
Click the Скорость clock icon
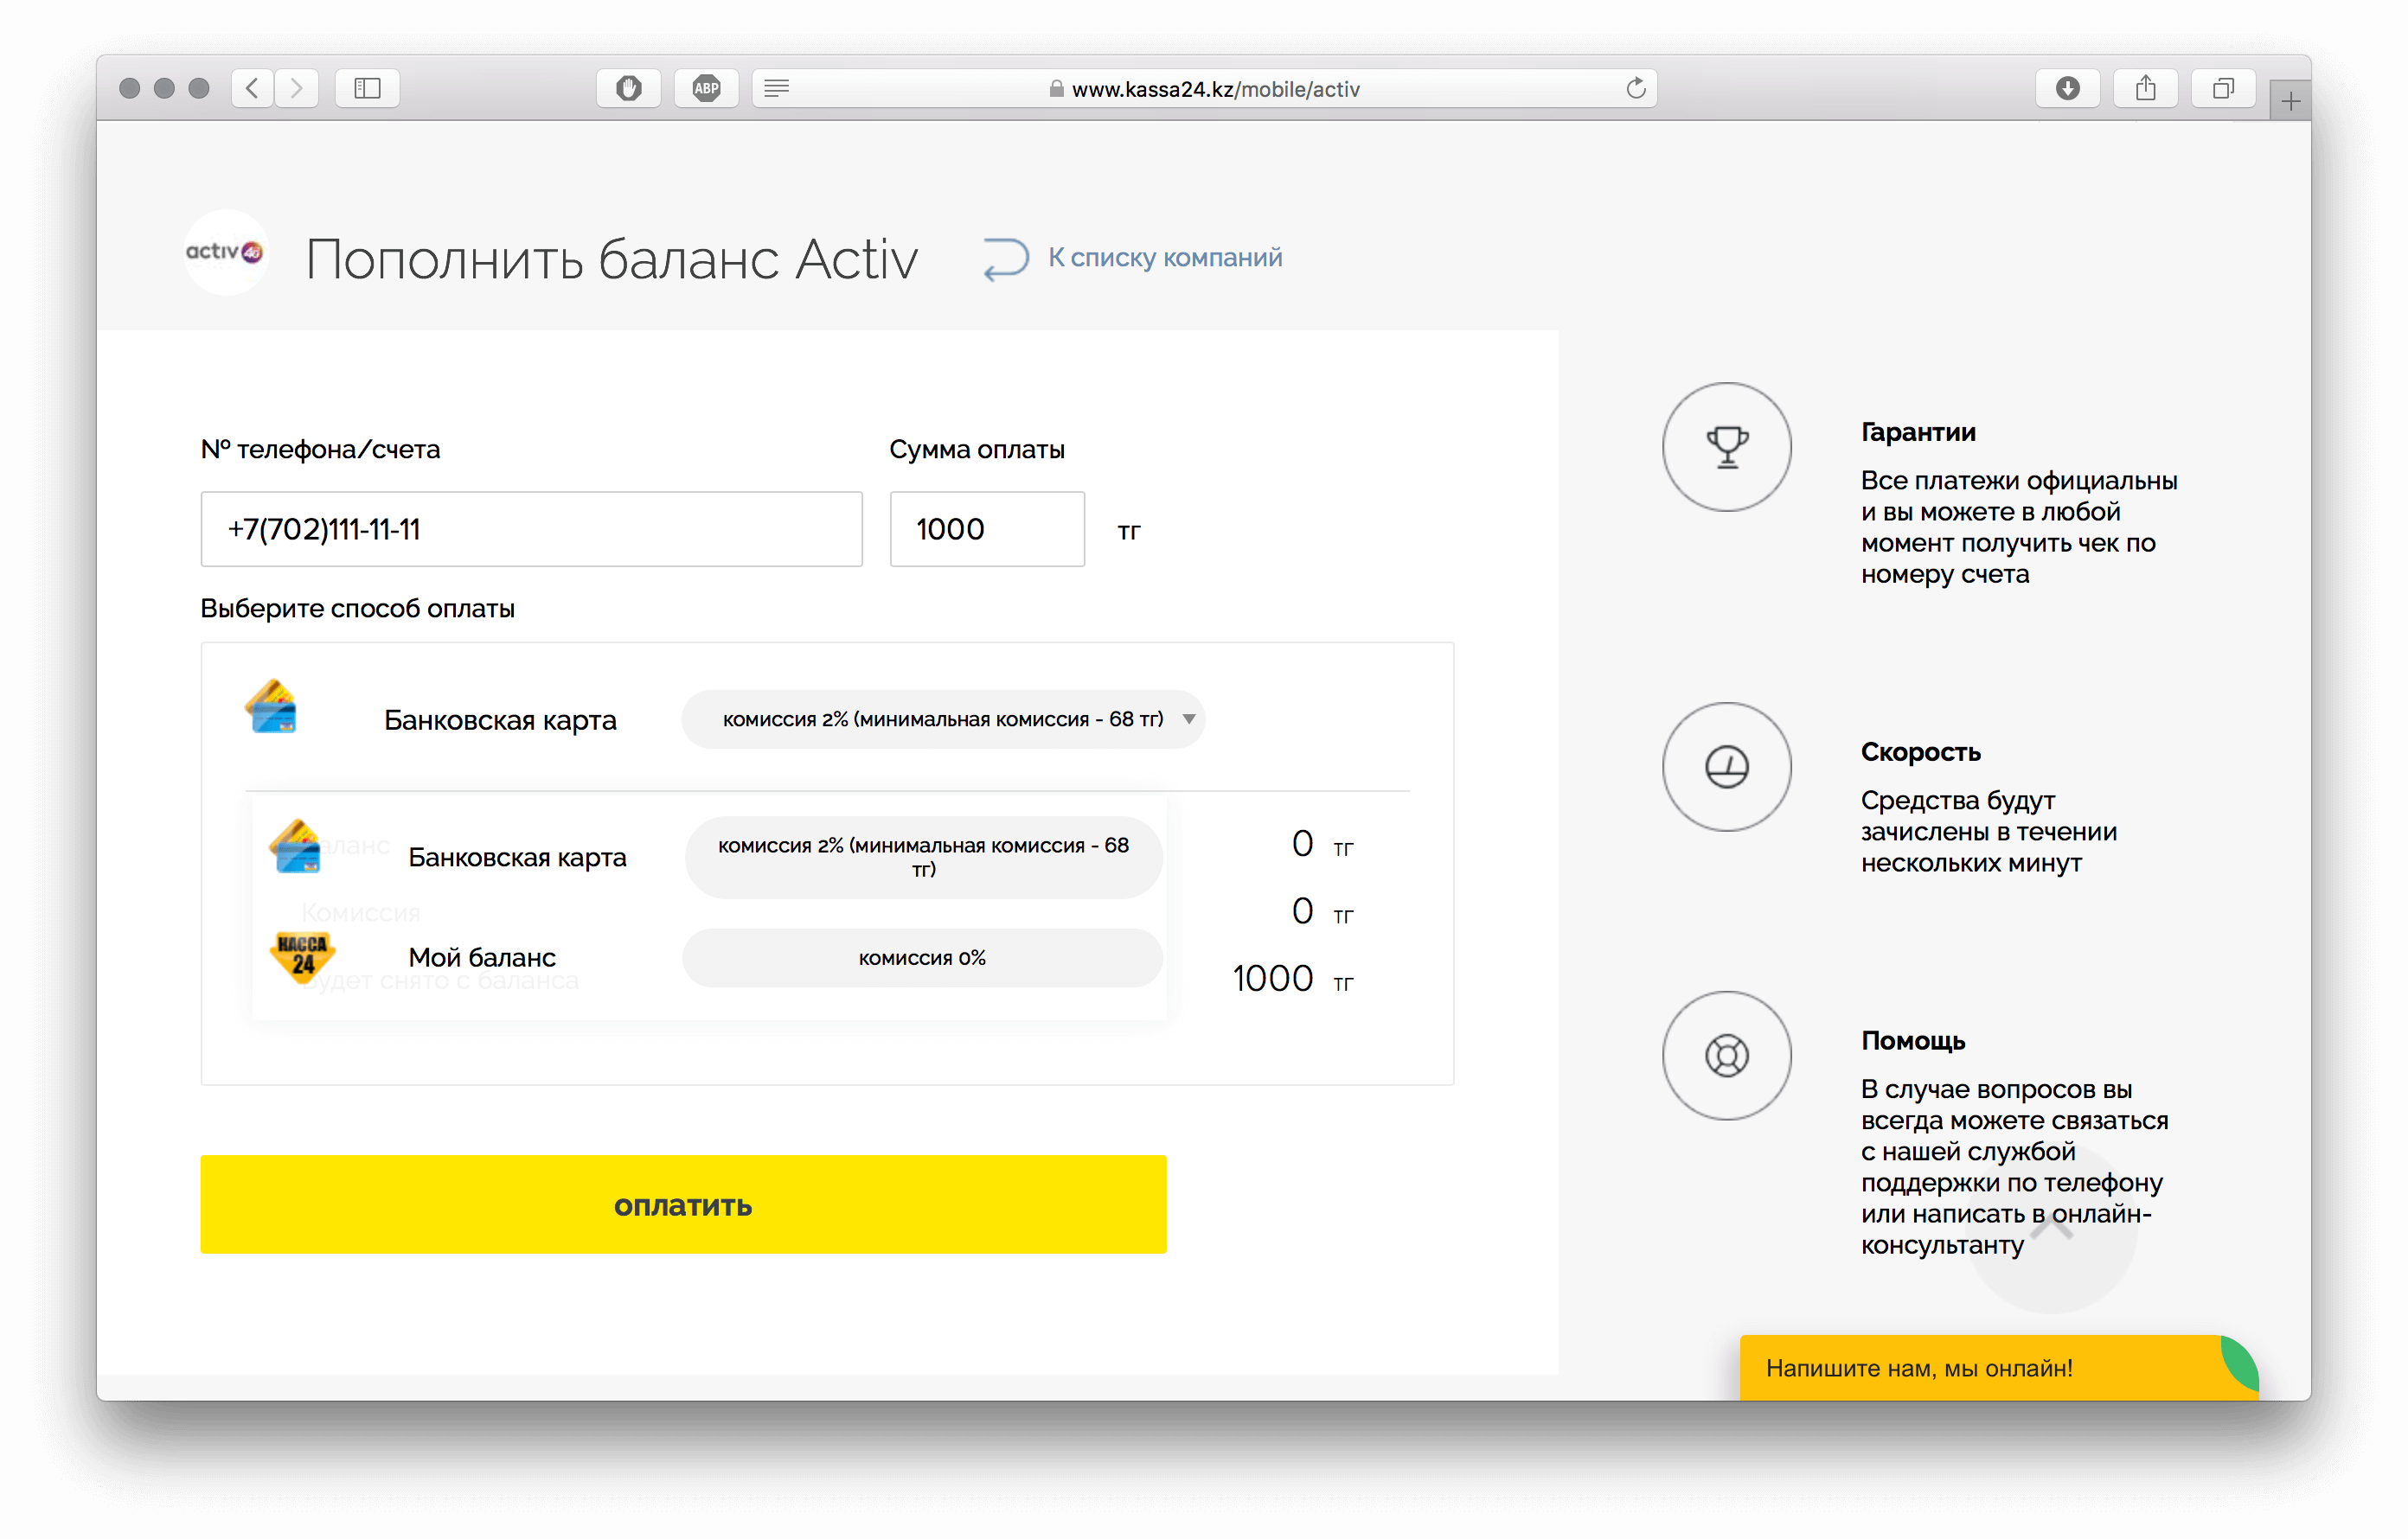pyautogui.click(x=1727, y=767)
